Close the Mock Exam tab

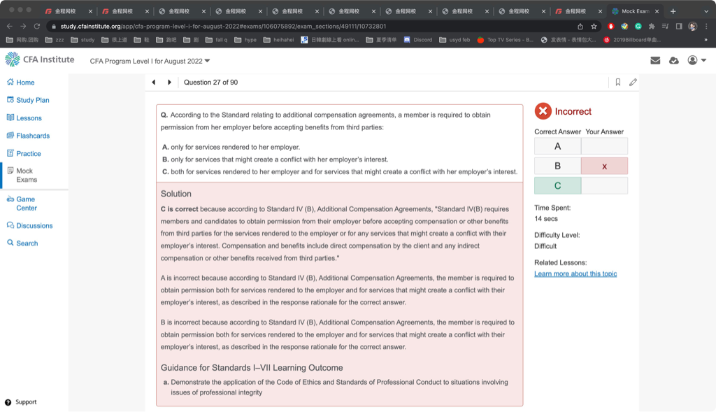[657, 11]
